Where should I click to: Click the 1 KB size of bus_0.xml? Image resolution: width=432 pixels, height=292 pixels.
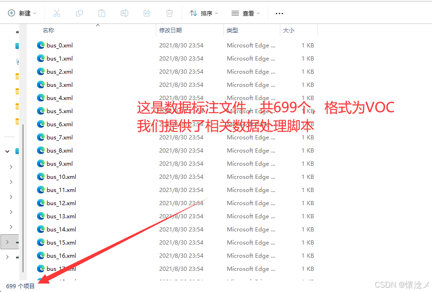308,45
